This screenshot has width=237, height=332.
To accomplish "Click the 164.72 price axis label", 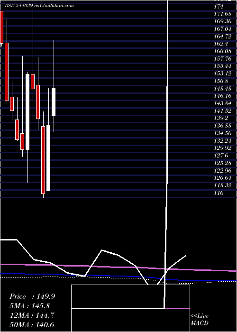I will (x=223, y=37).
